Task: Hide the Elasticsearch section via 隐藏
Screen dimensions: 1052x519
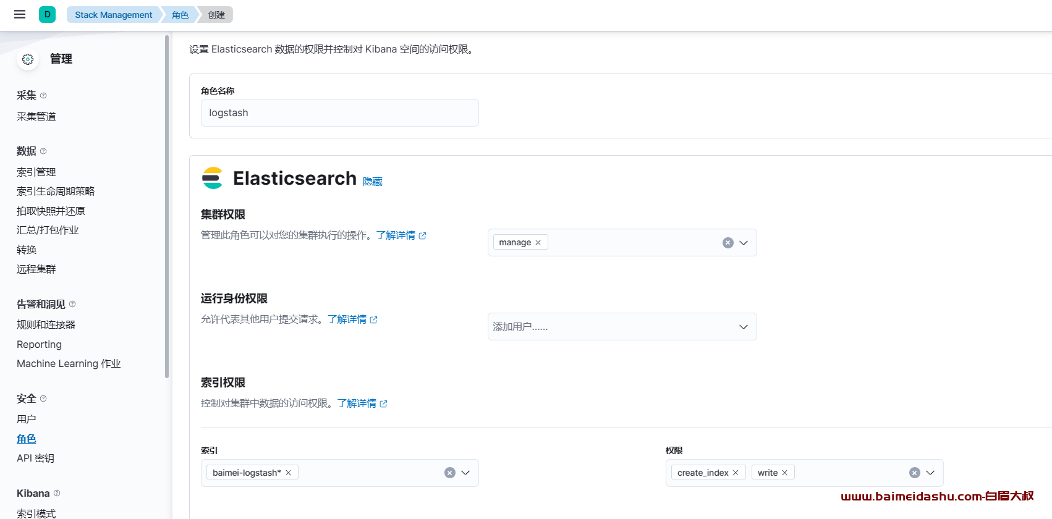Action: click(373, 181)
